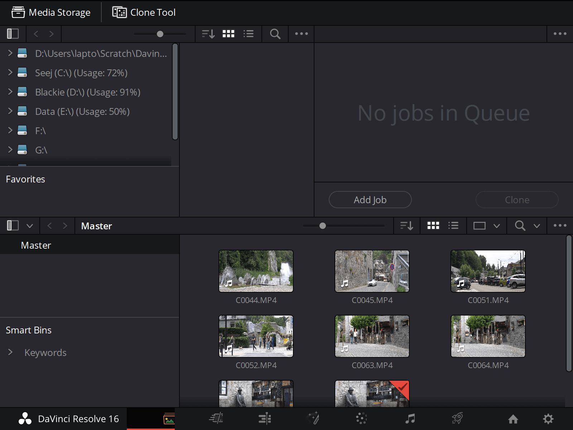Switch to the Fusion page
This screenshot has width=573, height=430.
312,418
